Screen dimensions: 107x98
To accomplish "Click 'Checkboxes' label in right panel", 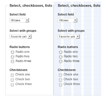I will coord(67,70).
